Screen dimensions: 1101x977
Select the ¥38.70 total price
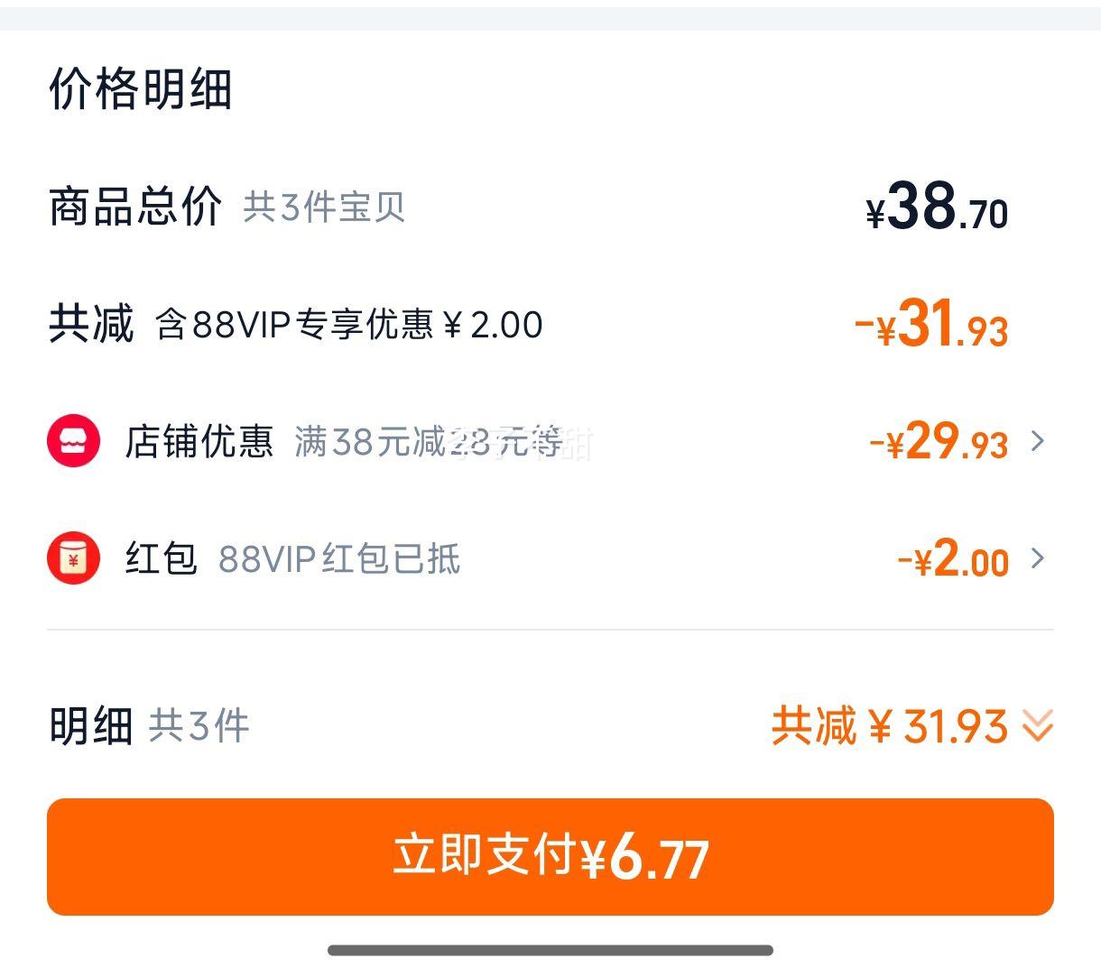click(x=937, y=207)
